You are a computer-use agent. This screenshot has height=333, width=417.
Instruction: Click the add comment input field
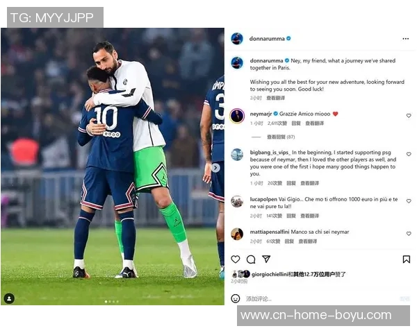(x=322, y=299)
